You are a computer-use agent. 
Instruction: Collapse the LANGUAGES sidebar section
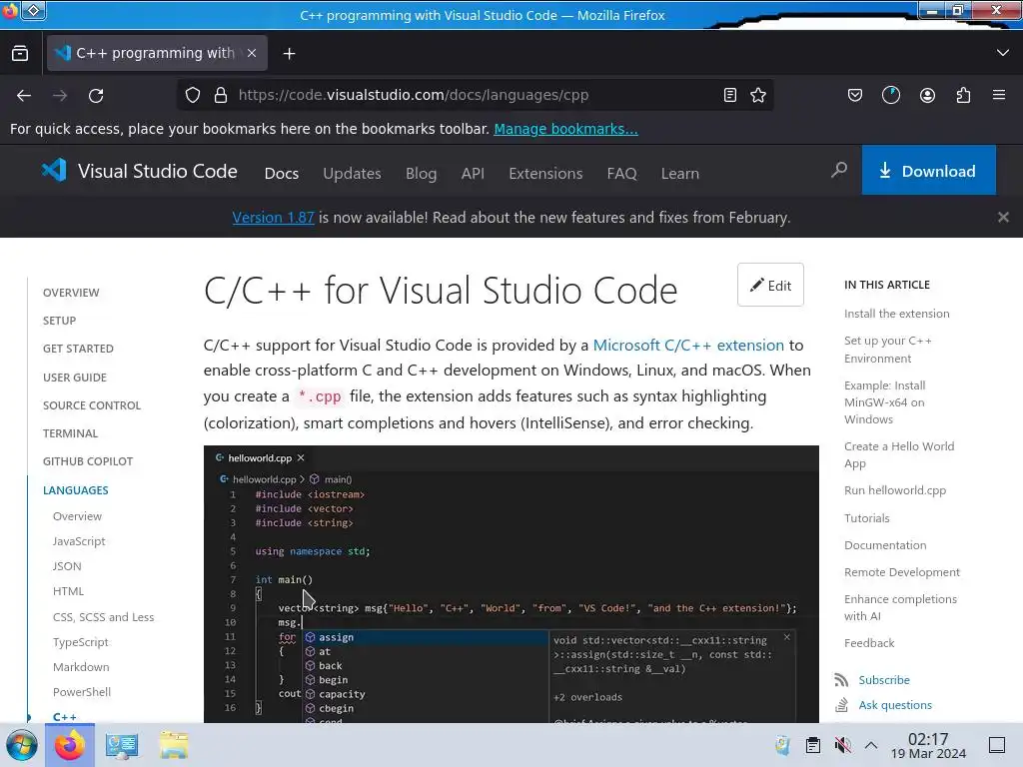click(x=76, y=490)
